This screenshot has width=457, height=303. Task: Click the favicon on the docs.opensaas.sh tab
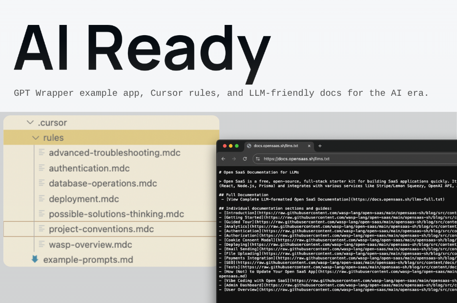[249, 146]
